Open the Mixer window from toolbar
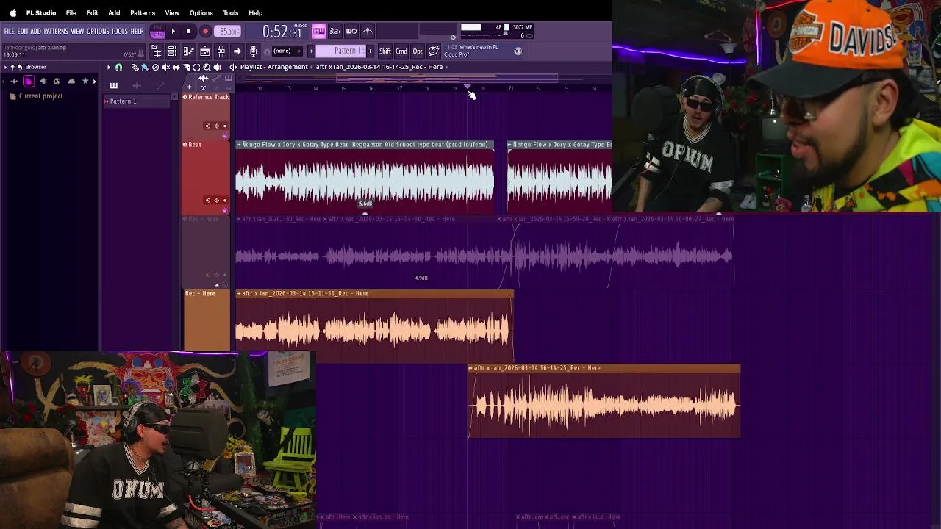 (x=221, y=51)
